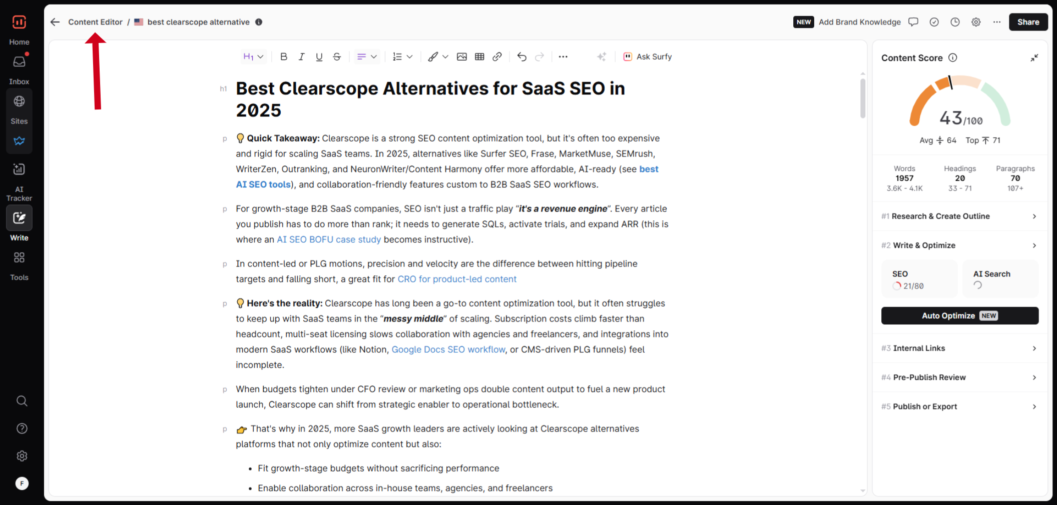Open the Inbox from sidebar
The height and width of the screenshot is (505, 1057).
19,62
